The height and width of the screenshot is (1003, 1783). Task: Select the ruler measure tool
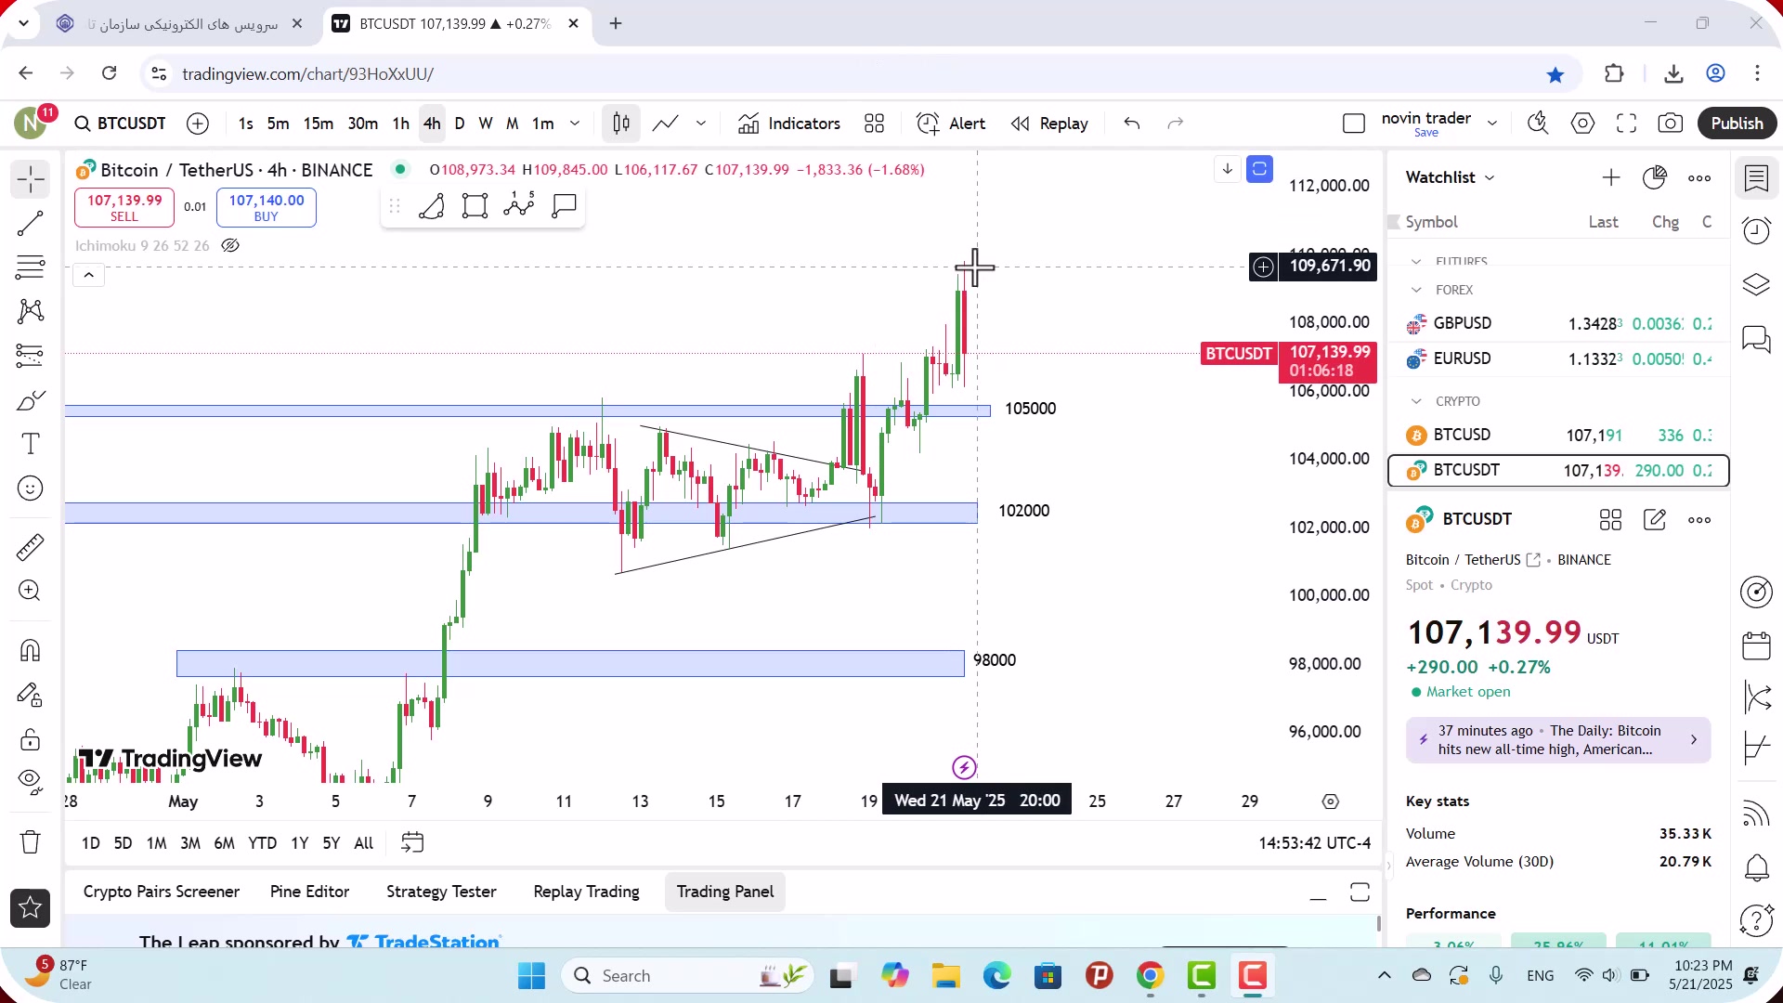pyautogui.click(x=31, y=547)
